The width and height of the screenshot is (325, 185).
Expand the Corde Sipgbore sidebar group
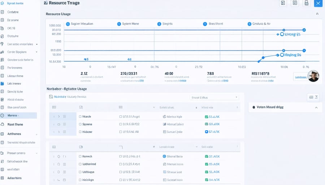[x=37, y=52]
